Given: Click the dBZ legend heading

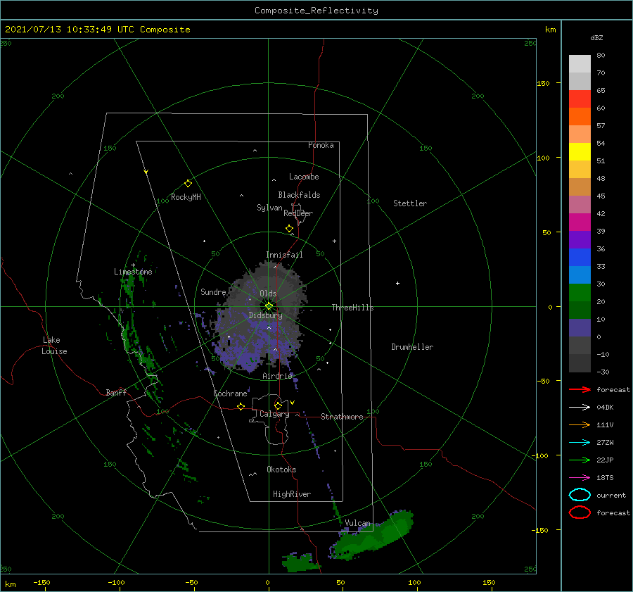Looking at the screenshot, I should pyautogui.click(x=596, y=38).
